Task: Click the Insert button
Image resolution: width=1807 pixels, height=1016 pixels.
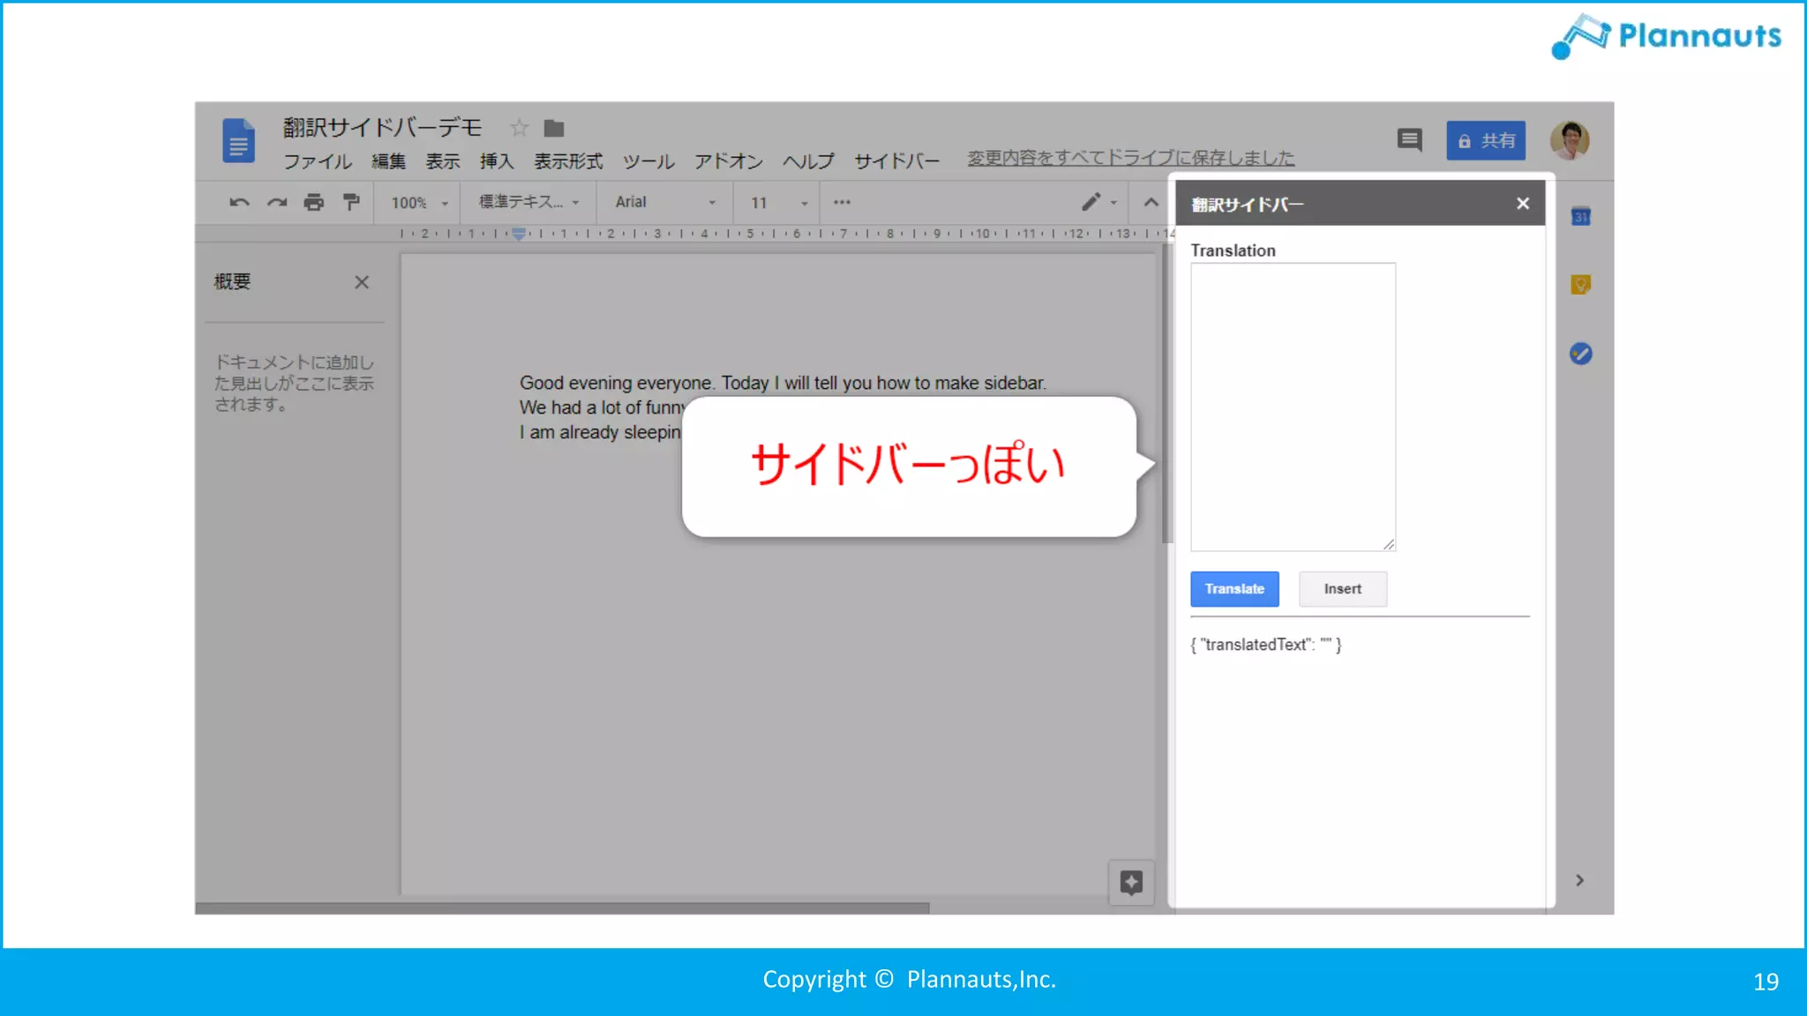Action: [x=1342, y=588]
